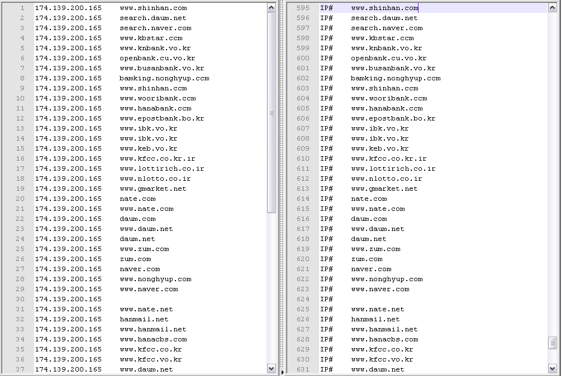Click www.nonghyup.com on line 28
This screenshot has height=376, width=561.
click(155, 279)
